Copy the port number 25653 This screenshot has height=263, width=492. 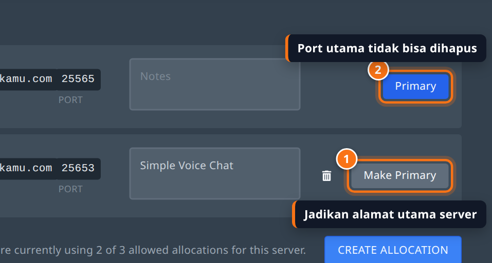coord(78,168)
